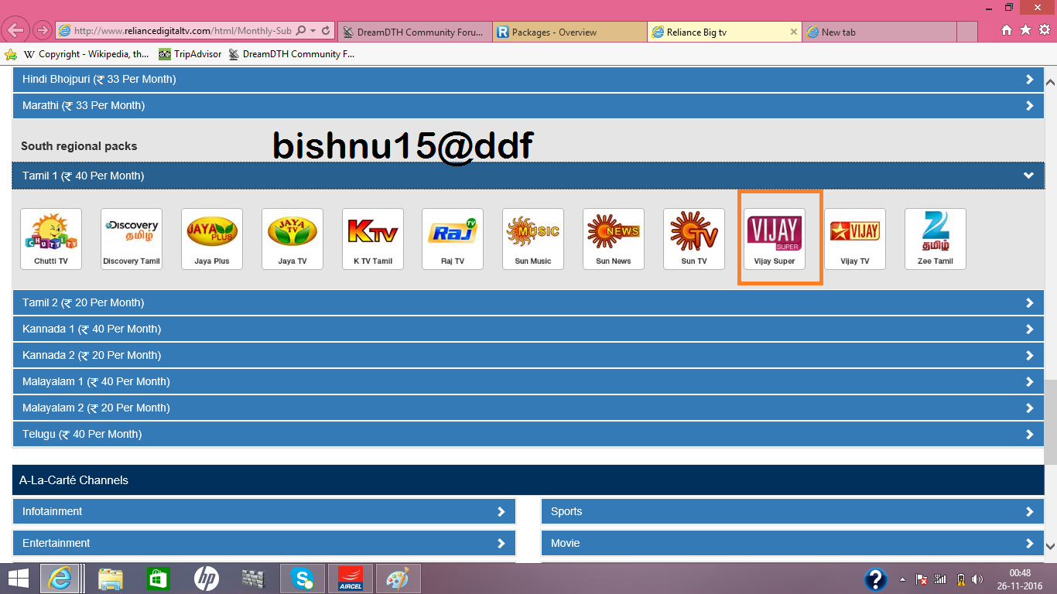Viewport: 1057px width, 594px height.
Task: Select the Reliance Big tv tab
Action: tap(724, 32)
